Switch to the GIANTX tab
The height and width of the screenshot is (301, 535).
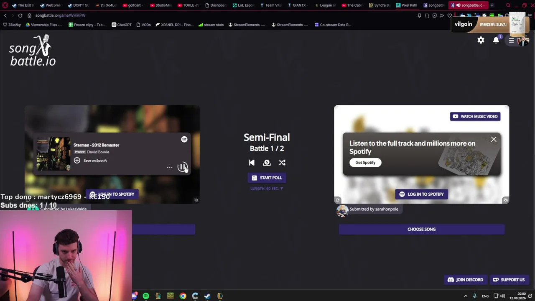point(297,5)
